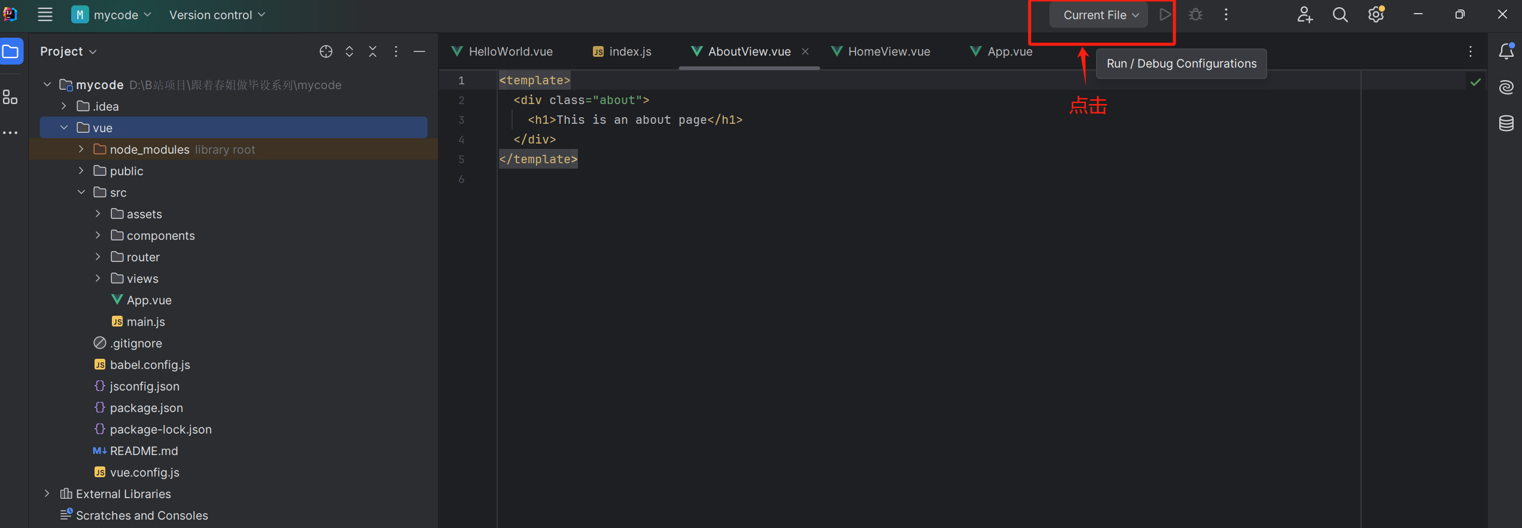Select package-lock.json file
The image size is (1522, 528).
click(x=153, y=429)
